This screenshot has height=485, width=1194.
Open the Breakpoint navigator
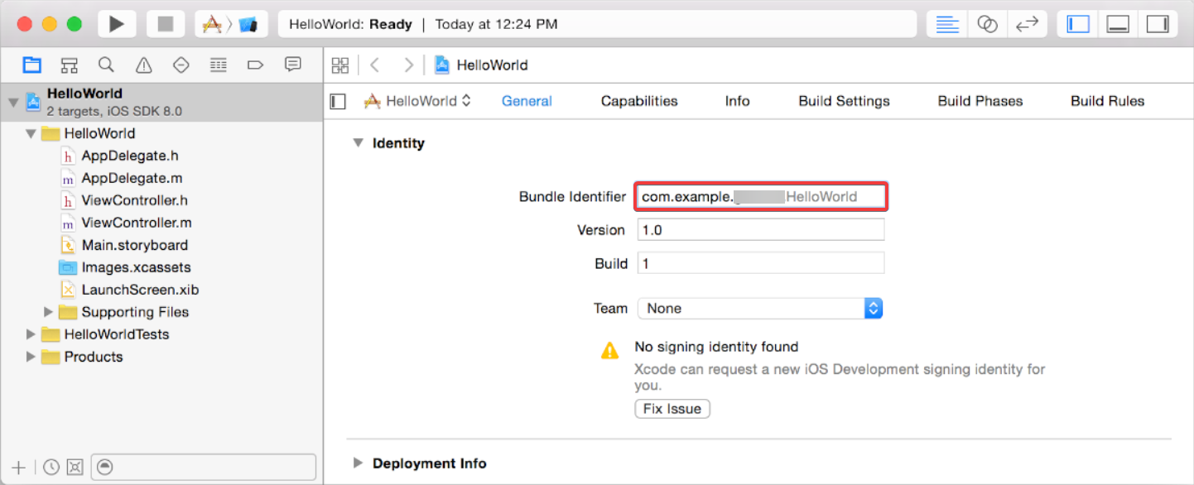point(255,65)
